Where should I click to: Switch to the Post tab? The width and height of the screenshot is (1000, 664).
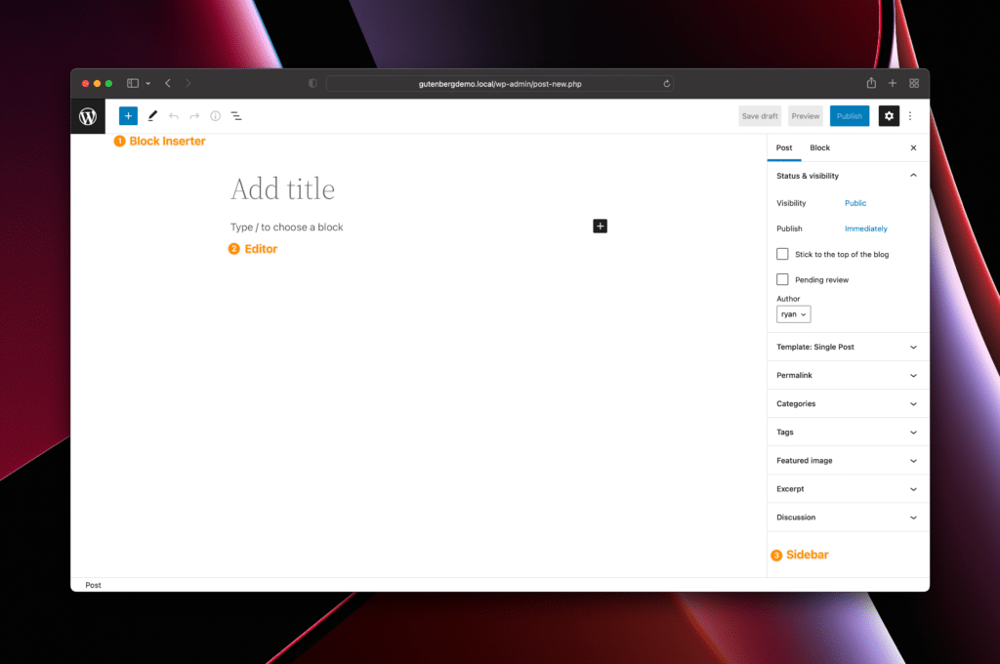pos(784,148)
